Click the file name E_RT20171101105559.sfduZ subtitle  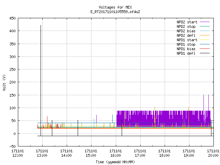[x=115, y=12]
